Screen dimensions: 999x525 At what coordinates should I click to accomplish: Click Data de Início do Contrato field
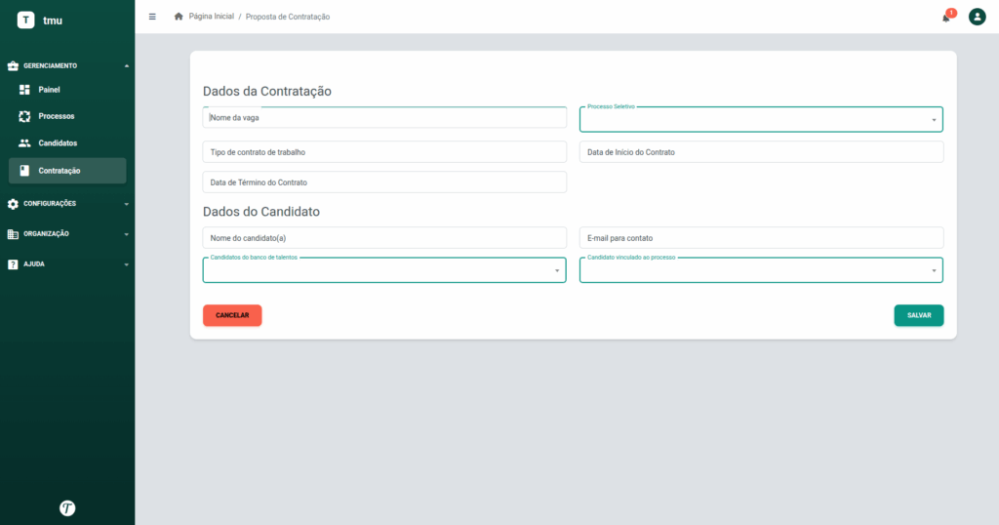(x=761, y=152)
